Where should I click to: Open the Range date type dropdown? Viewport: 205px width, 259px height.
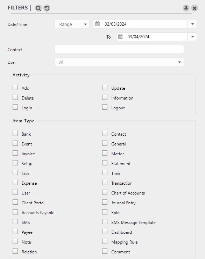72,24
